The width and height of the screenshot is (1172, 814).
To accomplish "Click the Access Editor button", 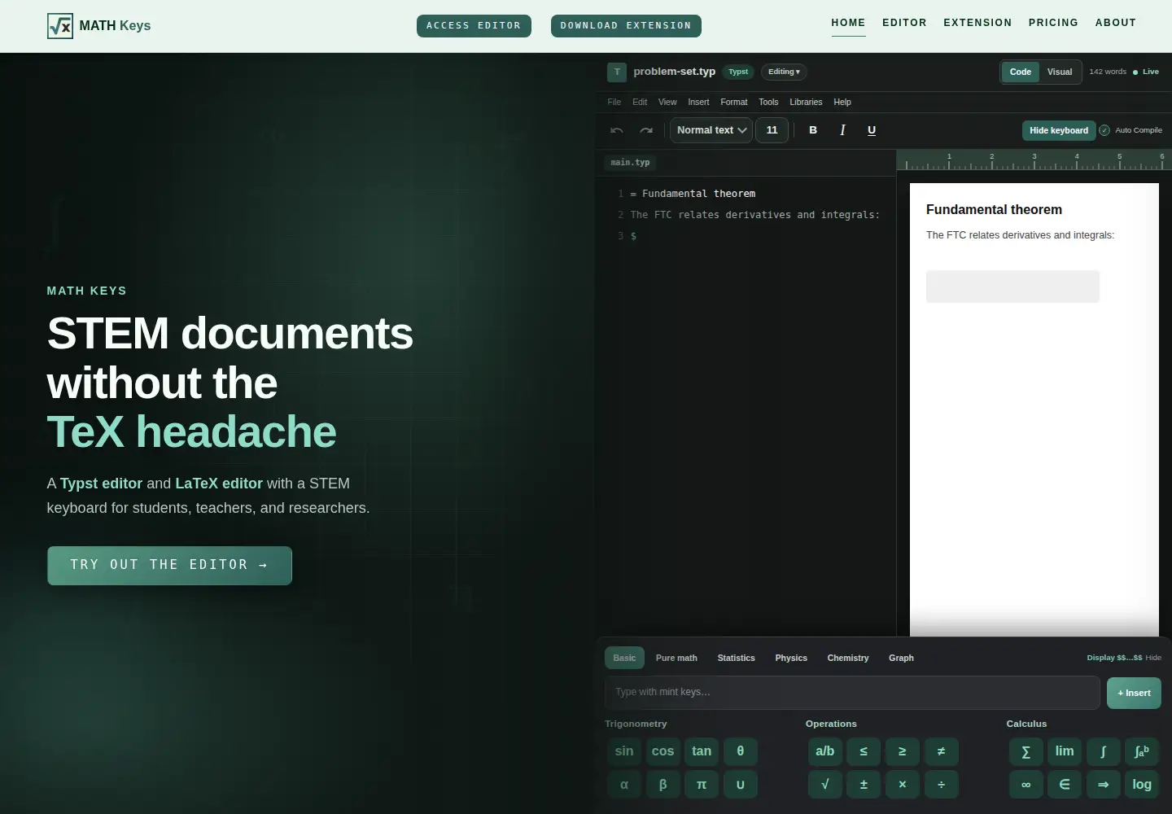I will (474, 26).
